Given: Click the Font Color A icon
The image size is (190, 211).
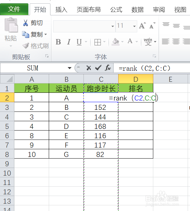Looking at the screenshot, I should pyautogui.click(x=130, y=41).
